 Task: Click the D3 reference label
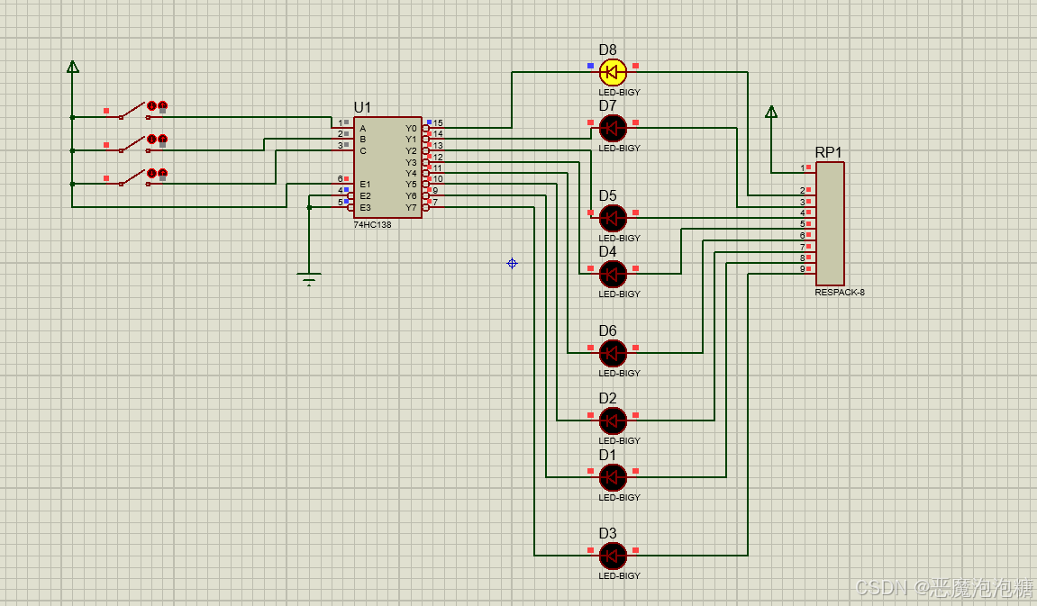click(x=607, y=533)
